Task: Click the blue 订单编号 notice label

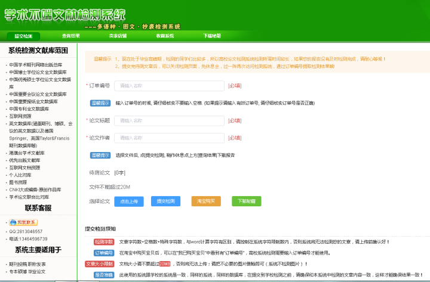Action: (x=104, y=253)
